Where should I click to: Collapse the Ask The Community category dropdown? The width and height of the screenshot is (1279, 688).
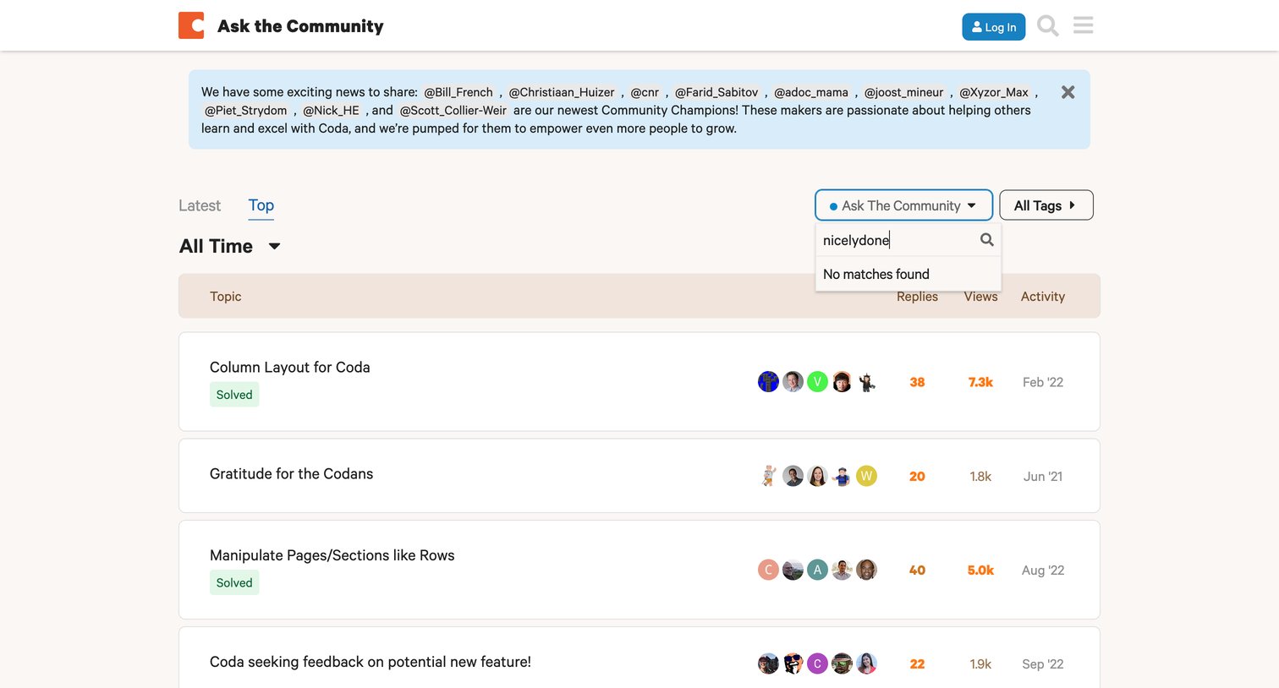click(x=903, y=205)
